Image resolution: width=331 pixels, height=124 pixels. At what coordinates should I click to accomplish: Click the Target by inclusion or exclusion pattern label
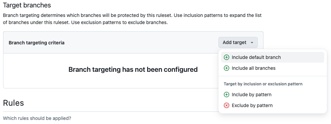[x=263, y=84]
